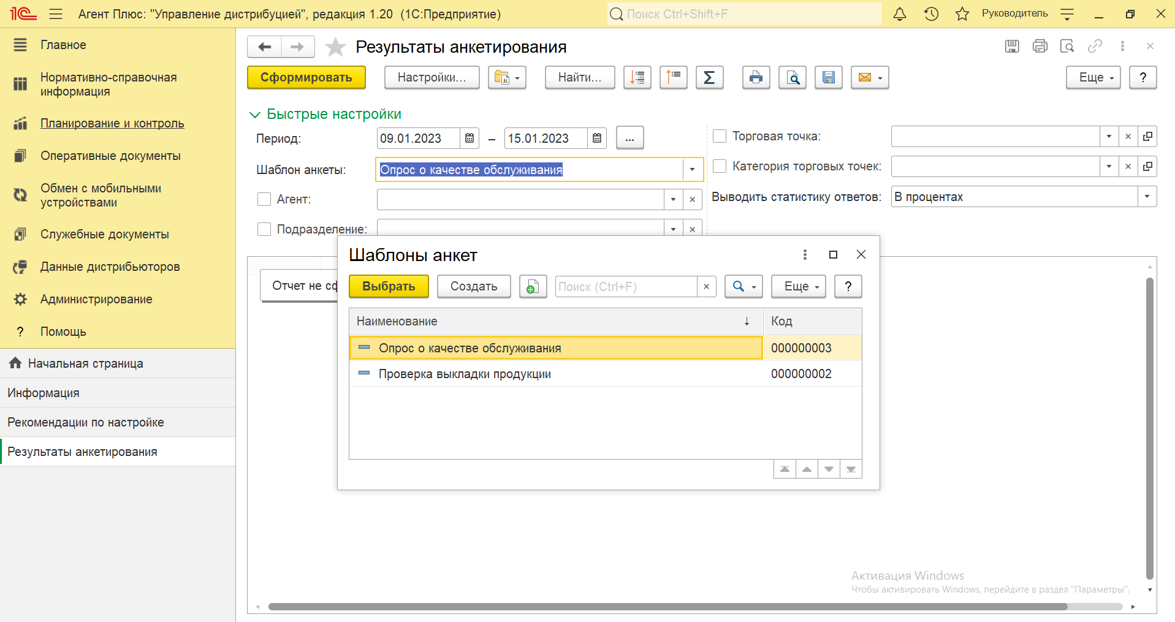This screenshot has height=622, width=1175.
Task: Open Категория торговых точек dropdown arrow
Action: click(1109, 166)
